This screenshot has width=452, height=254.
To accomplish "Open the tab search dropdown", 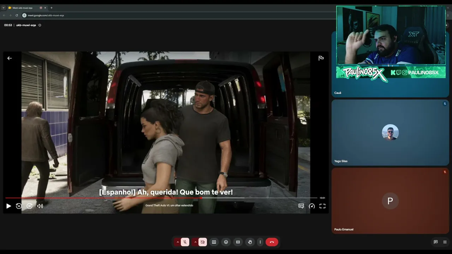I will pyautogui.click(x=4, y=8).
